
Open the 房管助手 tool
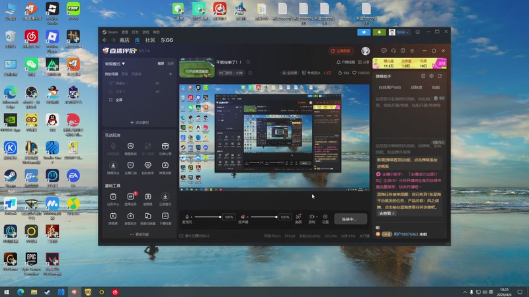(x=130, y=218)
